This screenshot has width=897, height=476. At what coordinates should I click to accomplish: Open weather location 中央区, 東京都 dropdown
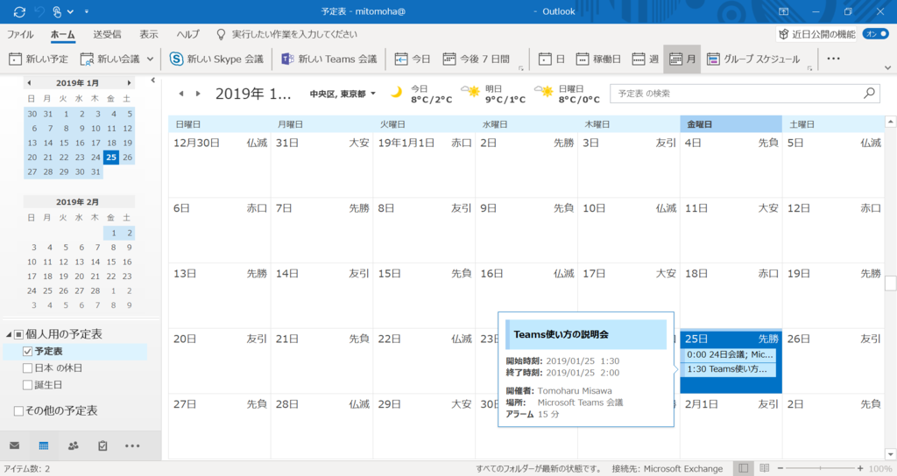pyautogui.click(x=343, y=94)
